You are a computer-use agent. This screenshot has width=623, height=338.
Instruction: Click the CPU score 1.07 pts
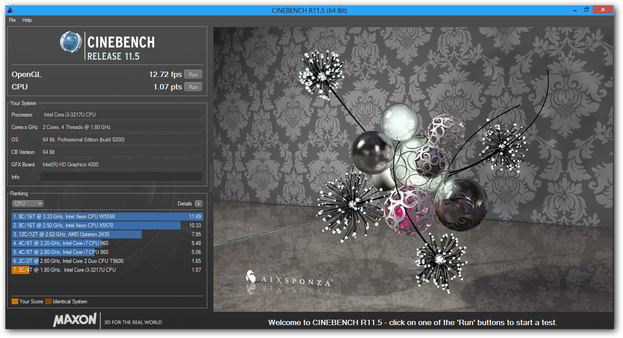click(x=168, y=87)
